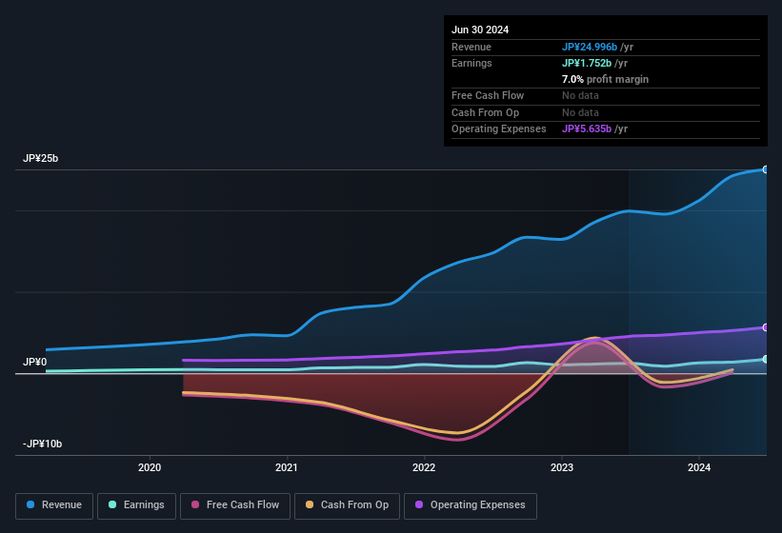Click the Free Cash Flow row in tooltip
The image size is (782, 533).
(606, 95)
